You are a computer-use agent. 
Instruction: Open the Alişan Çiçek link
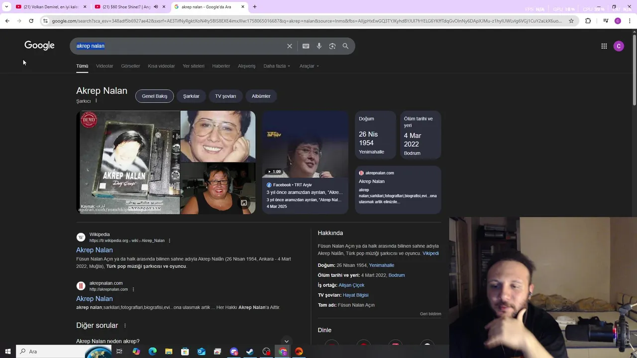pos(351,285)
